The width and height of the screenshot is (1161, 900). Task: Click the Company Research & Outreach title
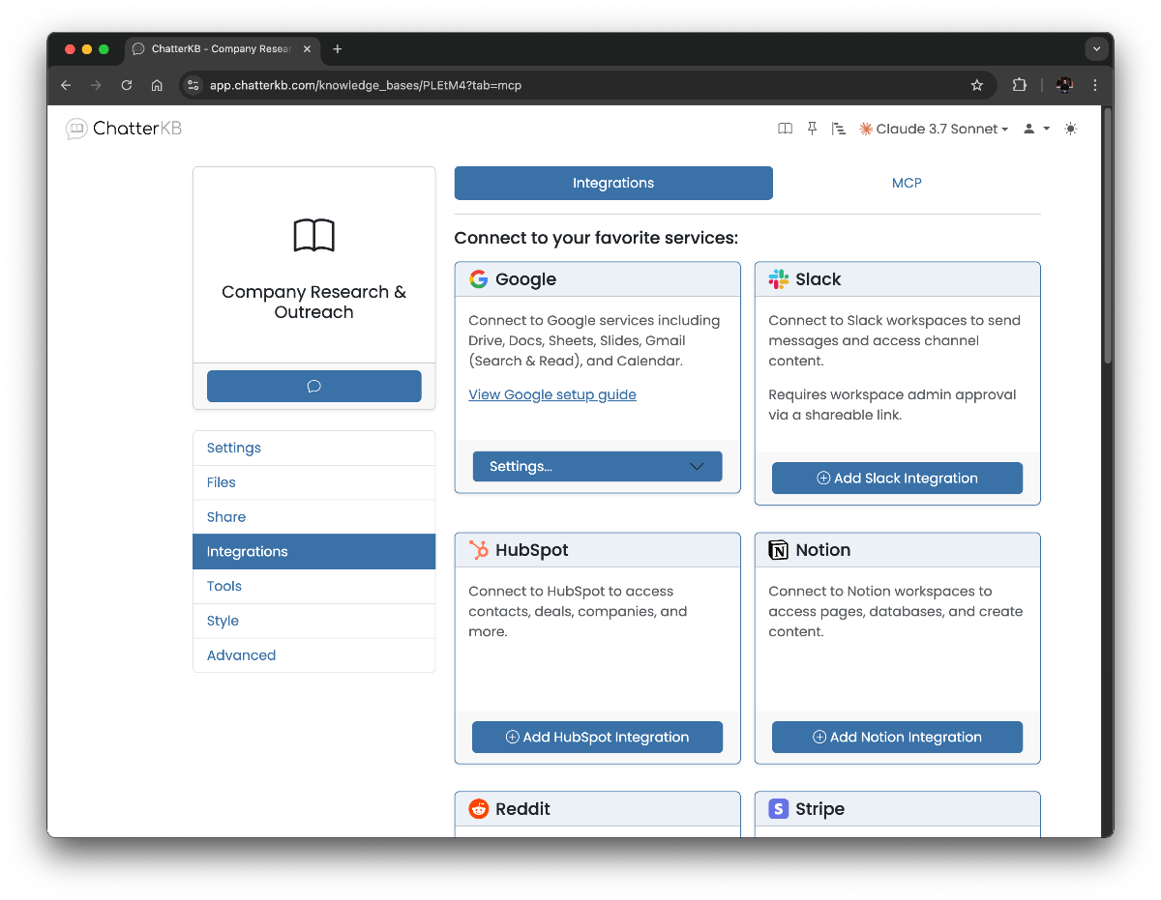(x=314, y=302)
